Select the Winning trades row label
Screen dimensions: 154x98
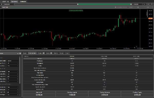click(x=40, y=75)
